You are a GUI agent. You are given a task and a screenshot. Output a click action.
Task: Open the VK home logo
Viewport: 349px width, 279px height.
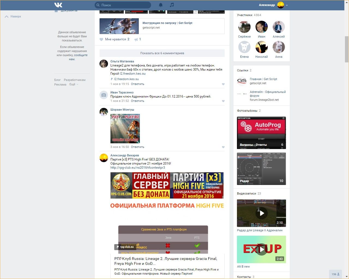pos(58,5)
